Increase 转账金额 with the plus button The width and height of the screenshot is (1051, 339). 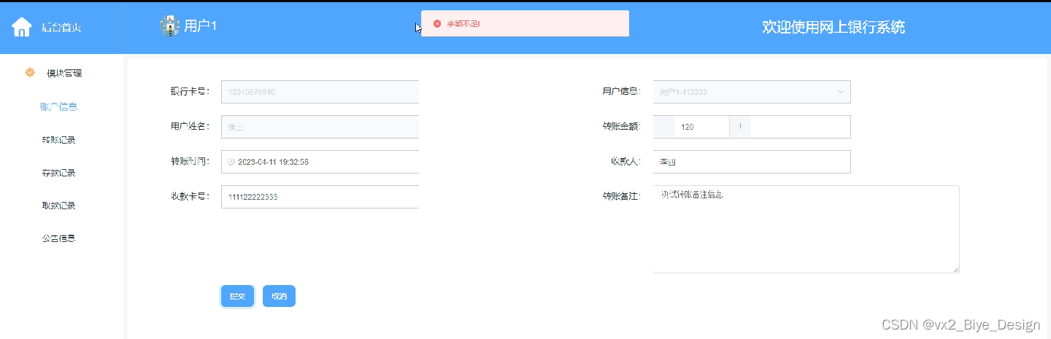pyautogui.click(x=740, y=127)
